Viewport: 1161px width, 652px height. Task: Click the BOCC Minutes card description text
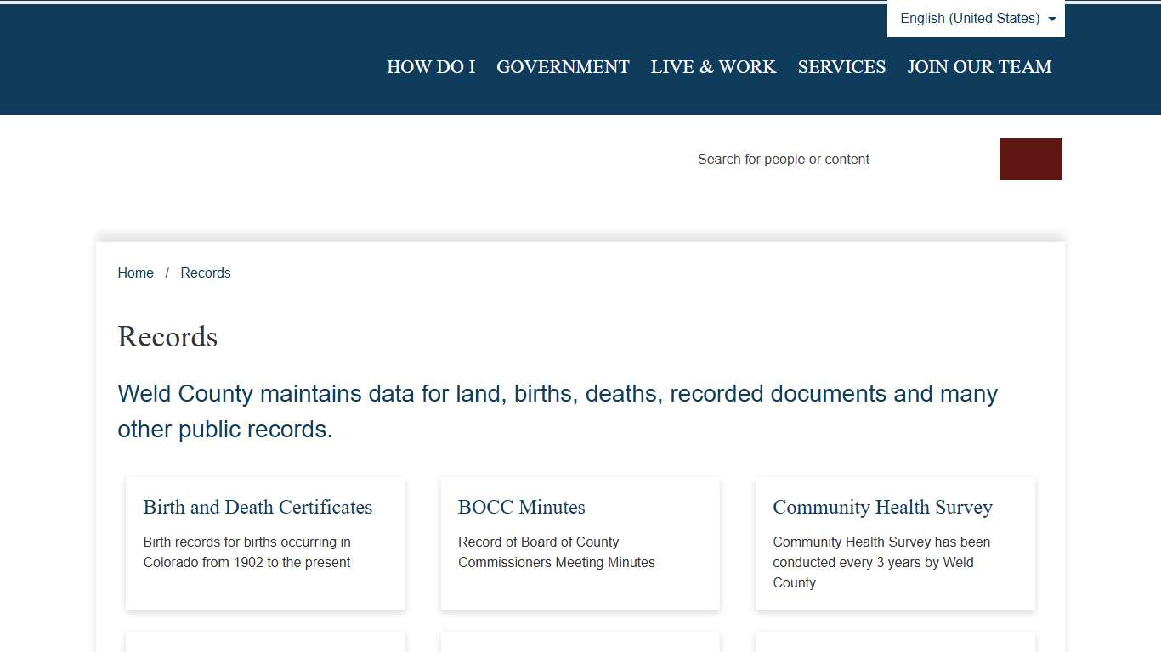coord(556,552)
